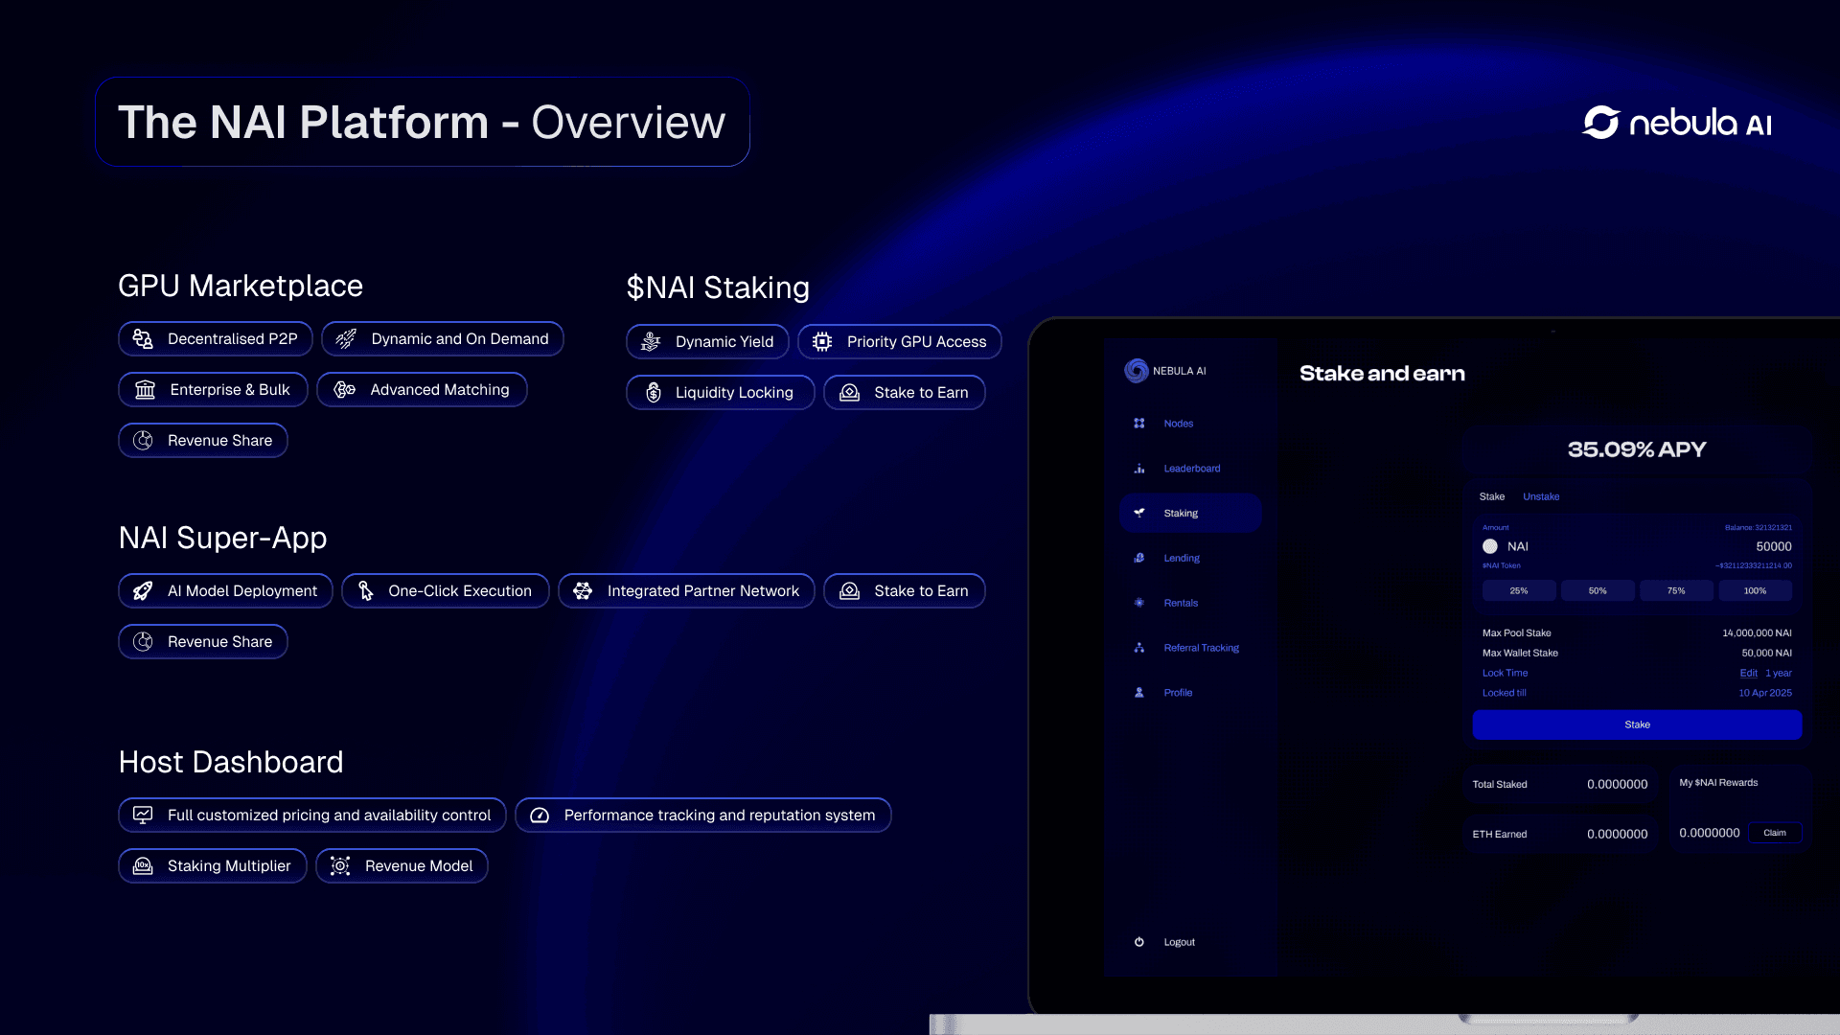Open the Lending sidebar icon
1840x1035 pixels.
[x=1139, y=558]
